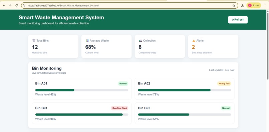
Task: Click the Alerts warning triangle icon
Action: (x=194, y=41)
